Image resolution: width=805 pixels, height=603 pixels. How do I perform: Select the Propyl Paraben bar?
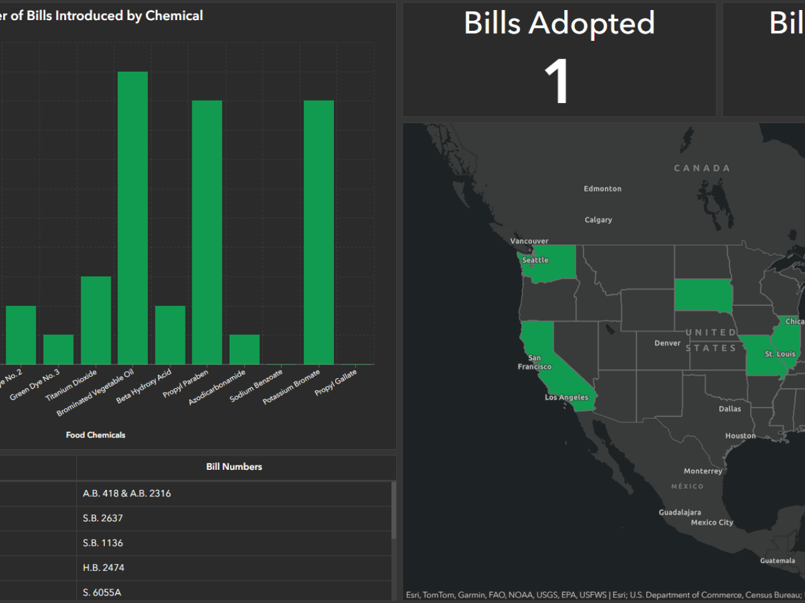[208, 232]
